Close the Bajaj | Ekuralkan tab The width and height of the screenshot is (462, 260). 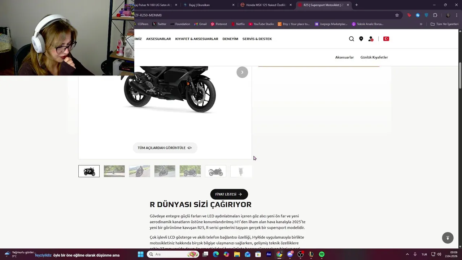click(x=233, y=5)
